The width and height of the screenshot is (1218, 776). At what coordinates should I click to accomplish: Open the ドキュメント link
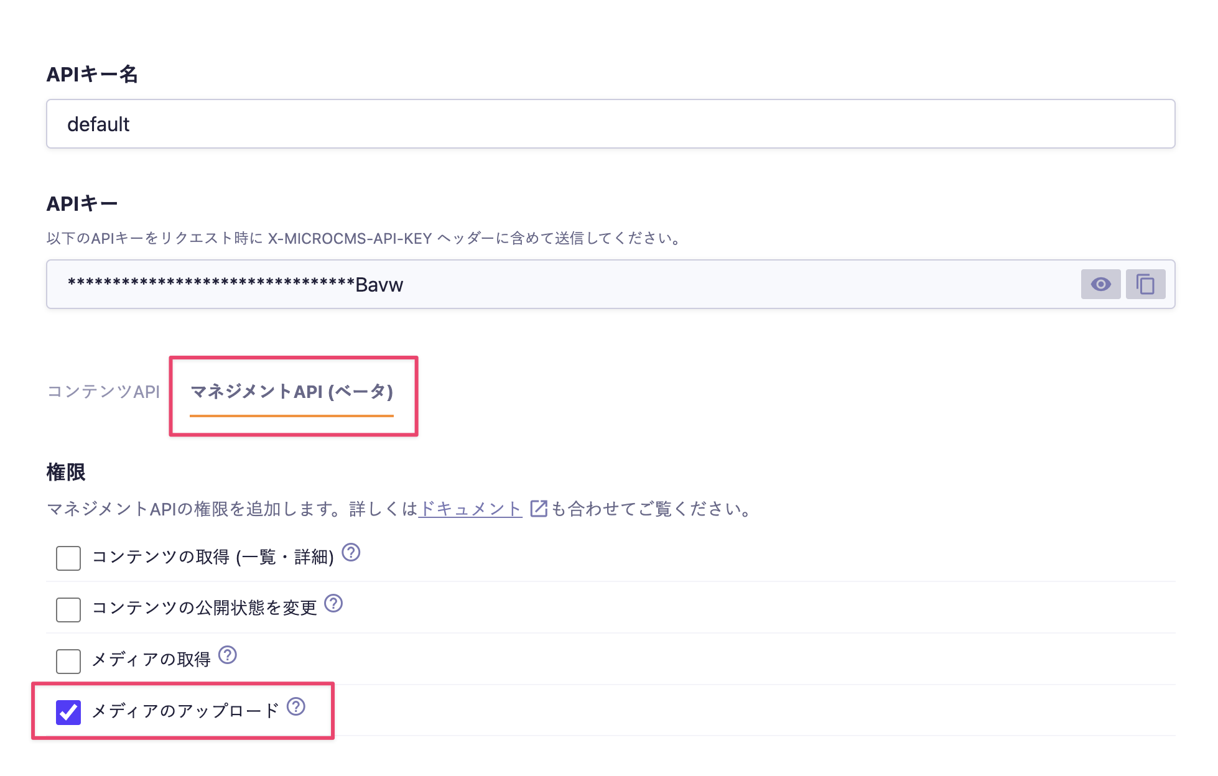(x=470, y=509)
